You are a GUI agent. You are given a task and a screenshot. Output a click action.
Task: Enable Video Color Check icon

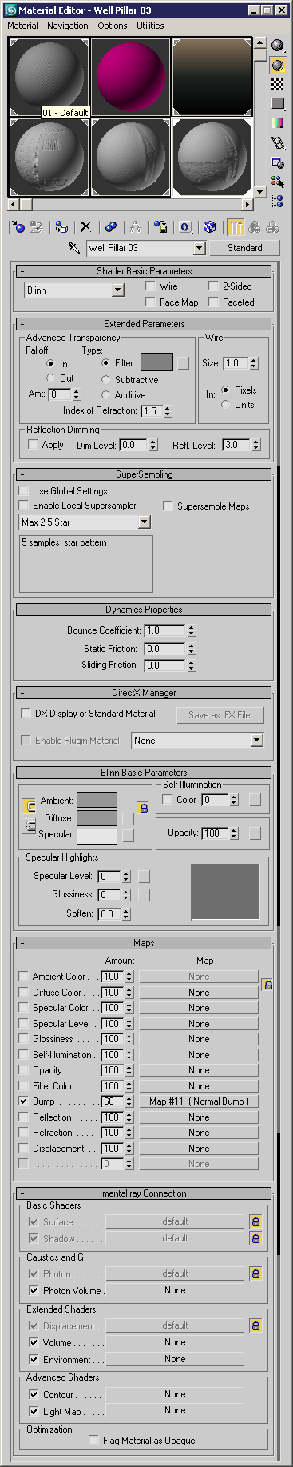tap(278, 123)
